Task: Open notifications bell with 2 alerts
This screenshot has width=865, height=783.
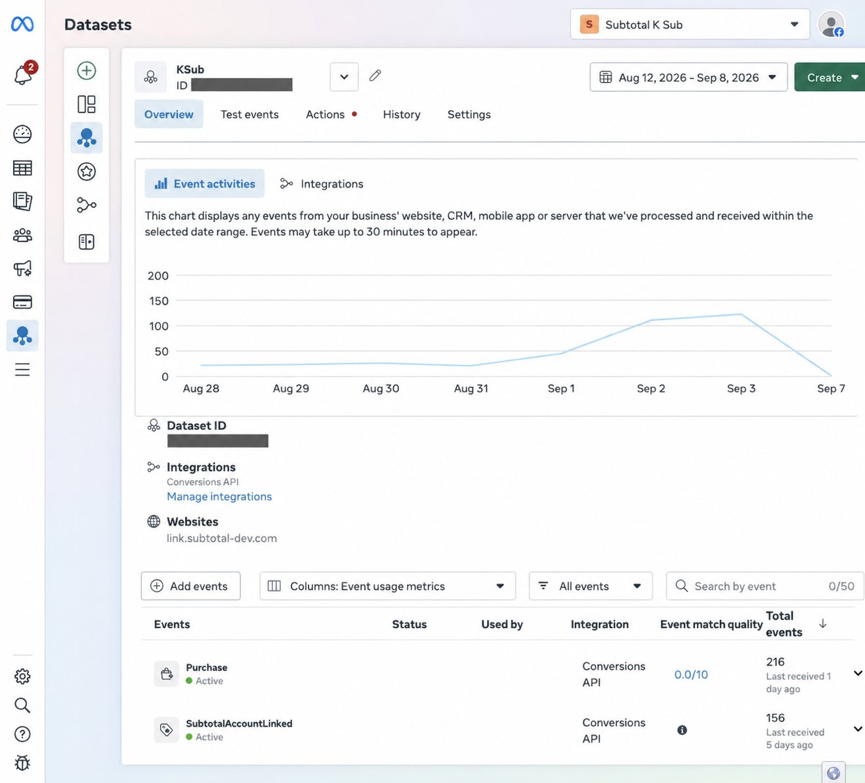Action: [x=24, y=74]
